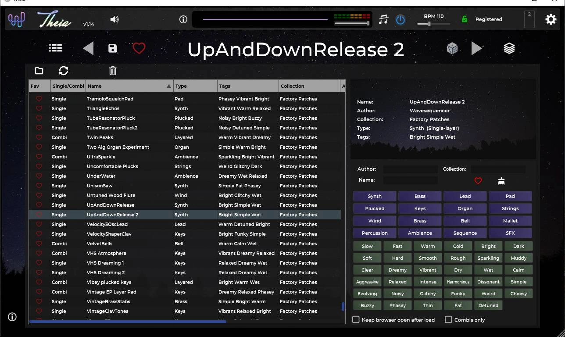Adjust the BPM 110 slider
This screenshot has width=565, height=337.
coord(433,24)
